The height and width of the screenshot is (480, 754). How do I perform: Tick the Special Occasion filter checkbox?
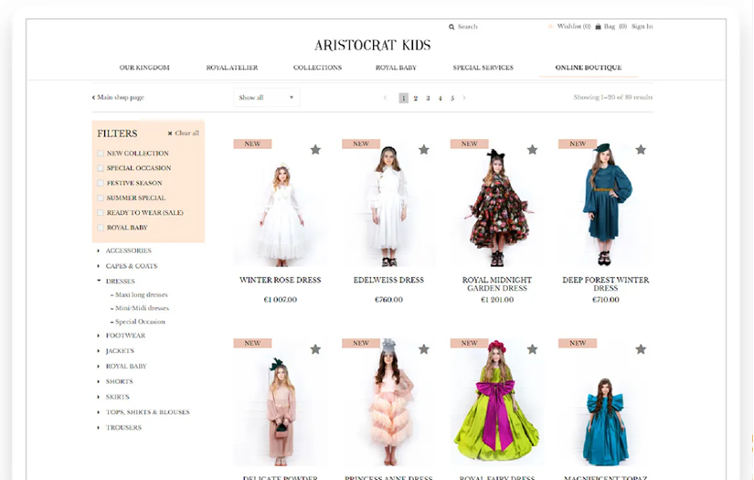tap(101, 168)
